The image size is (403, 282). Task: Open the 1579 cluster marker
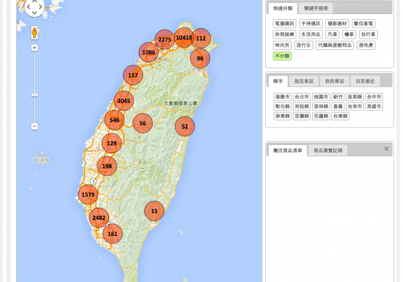[88, 194]
